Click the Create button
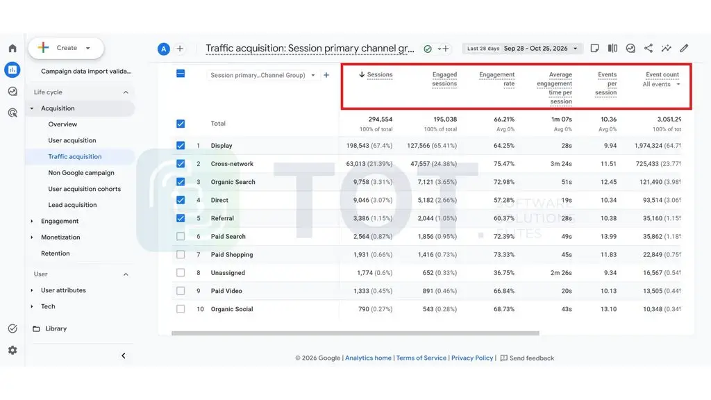This screenshot has width=711, height=400. click(x=66, y=48)
